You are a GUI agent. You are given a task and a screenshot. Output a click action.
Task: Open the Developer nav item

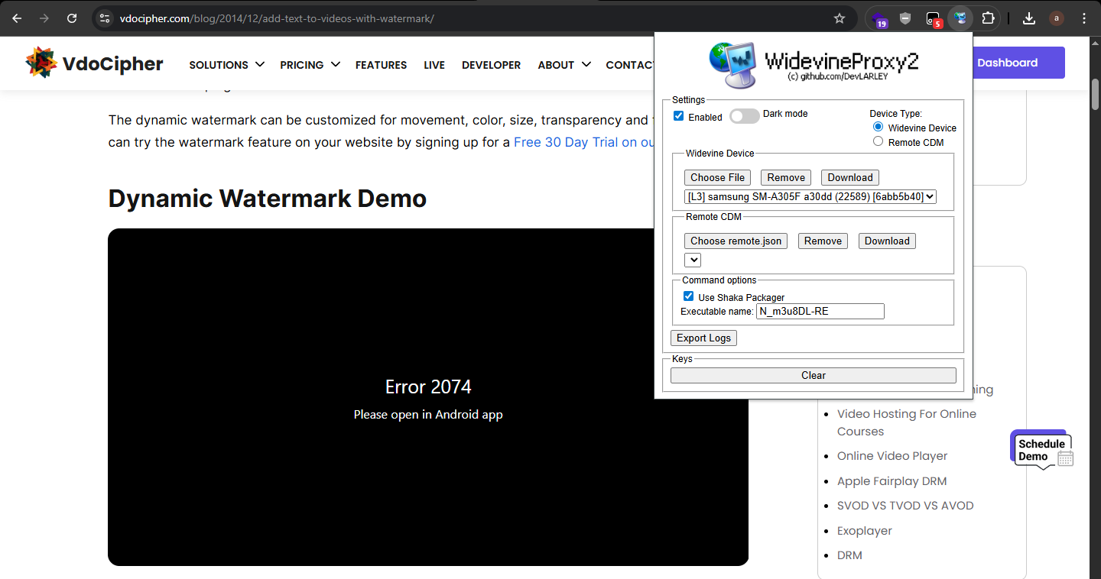[492, 65]
